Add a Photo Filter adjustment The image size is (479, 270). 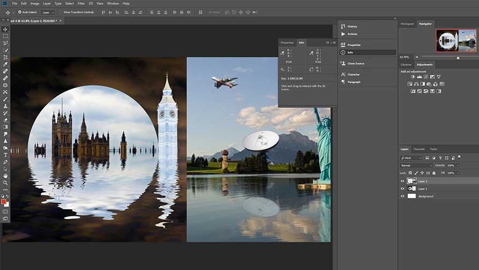429,84
